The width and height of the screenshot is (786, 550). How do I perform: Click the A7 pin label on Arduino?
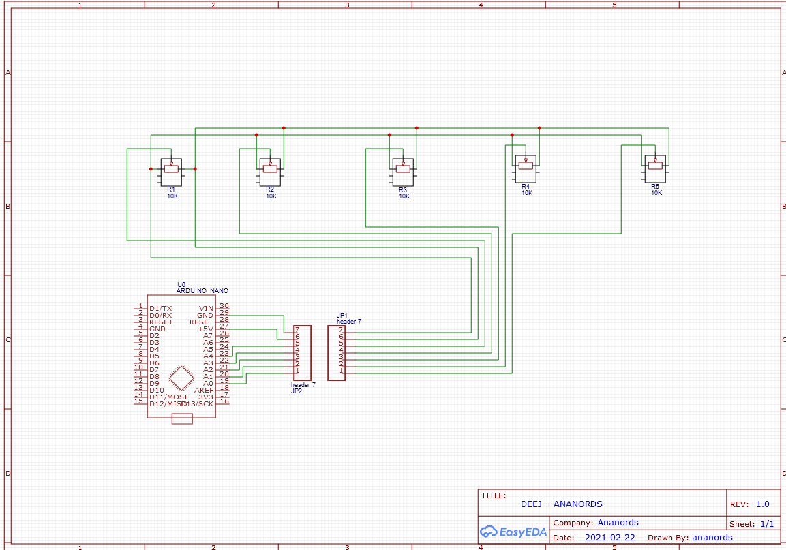point(208,336)
